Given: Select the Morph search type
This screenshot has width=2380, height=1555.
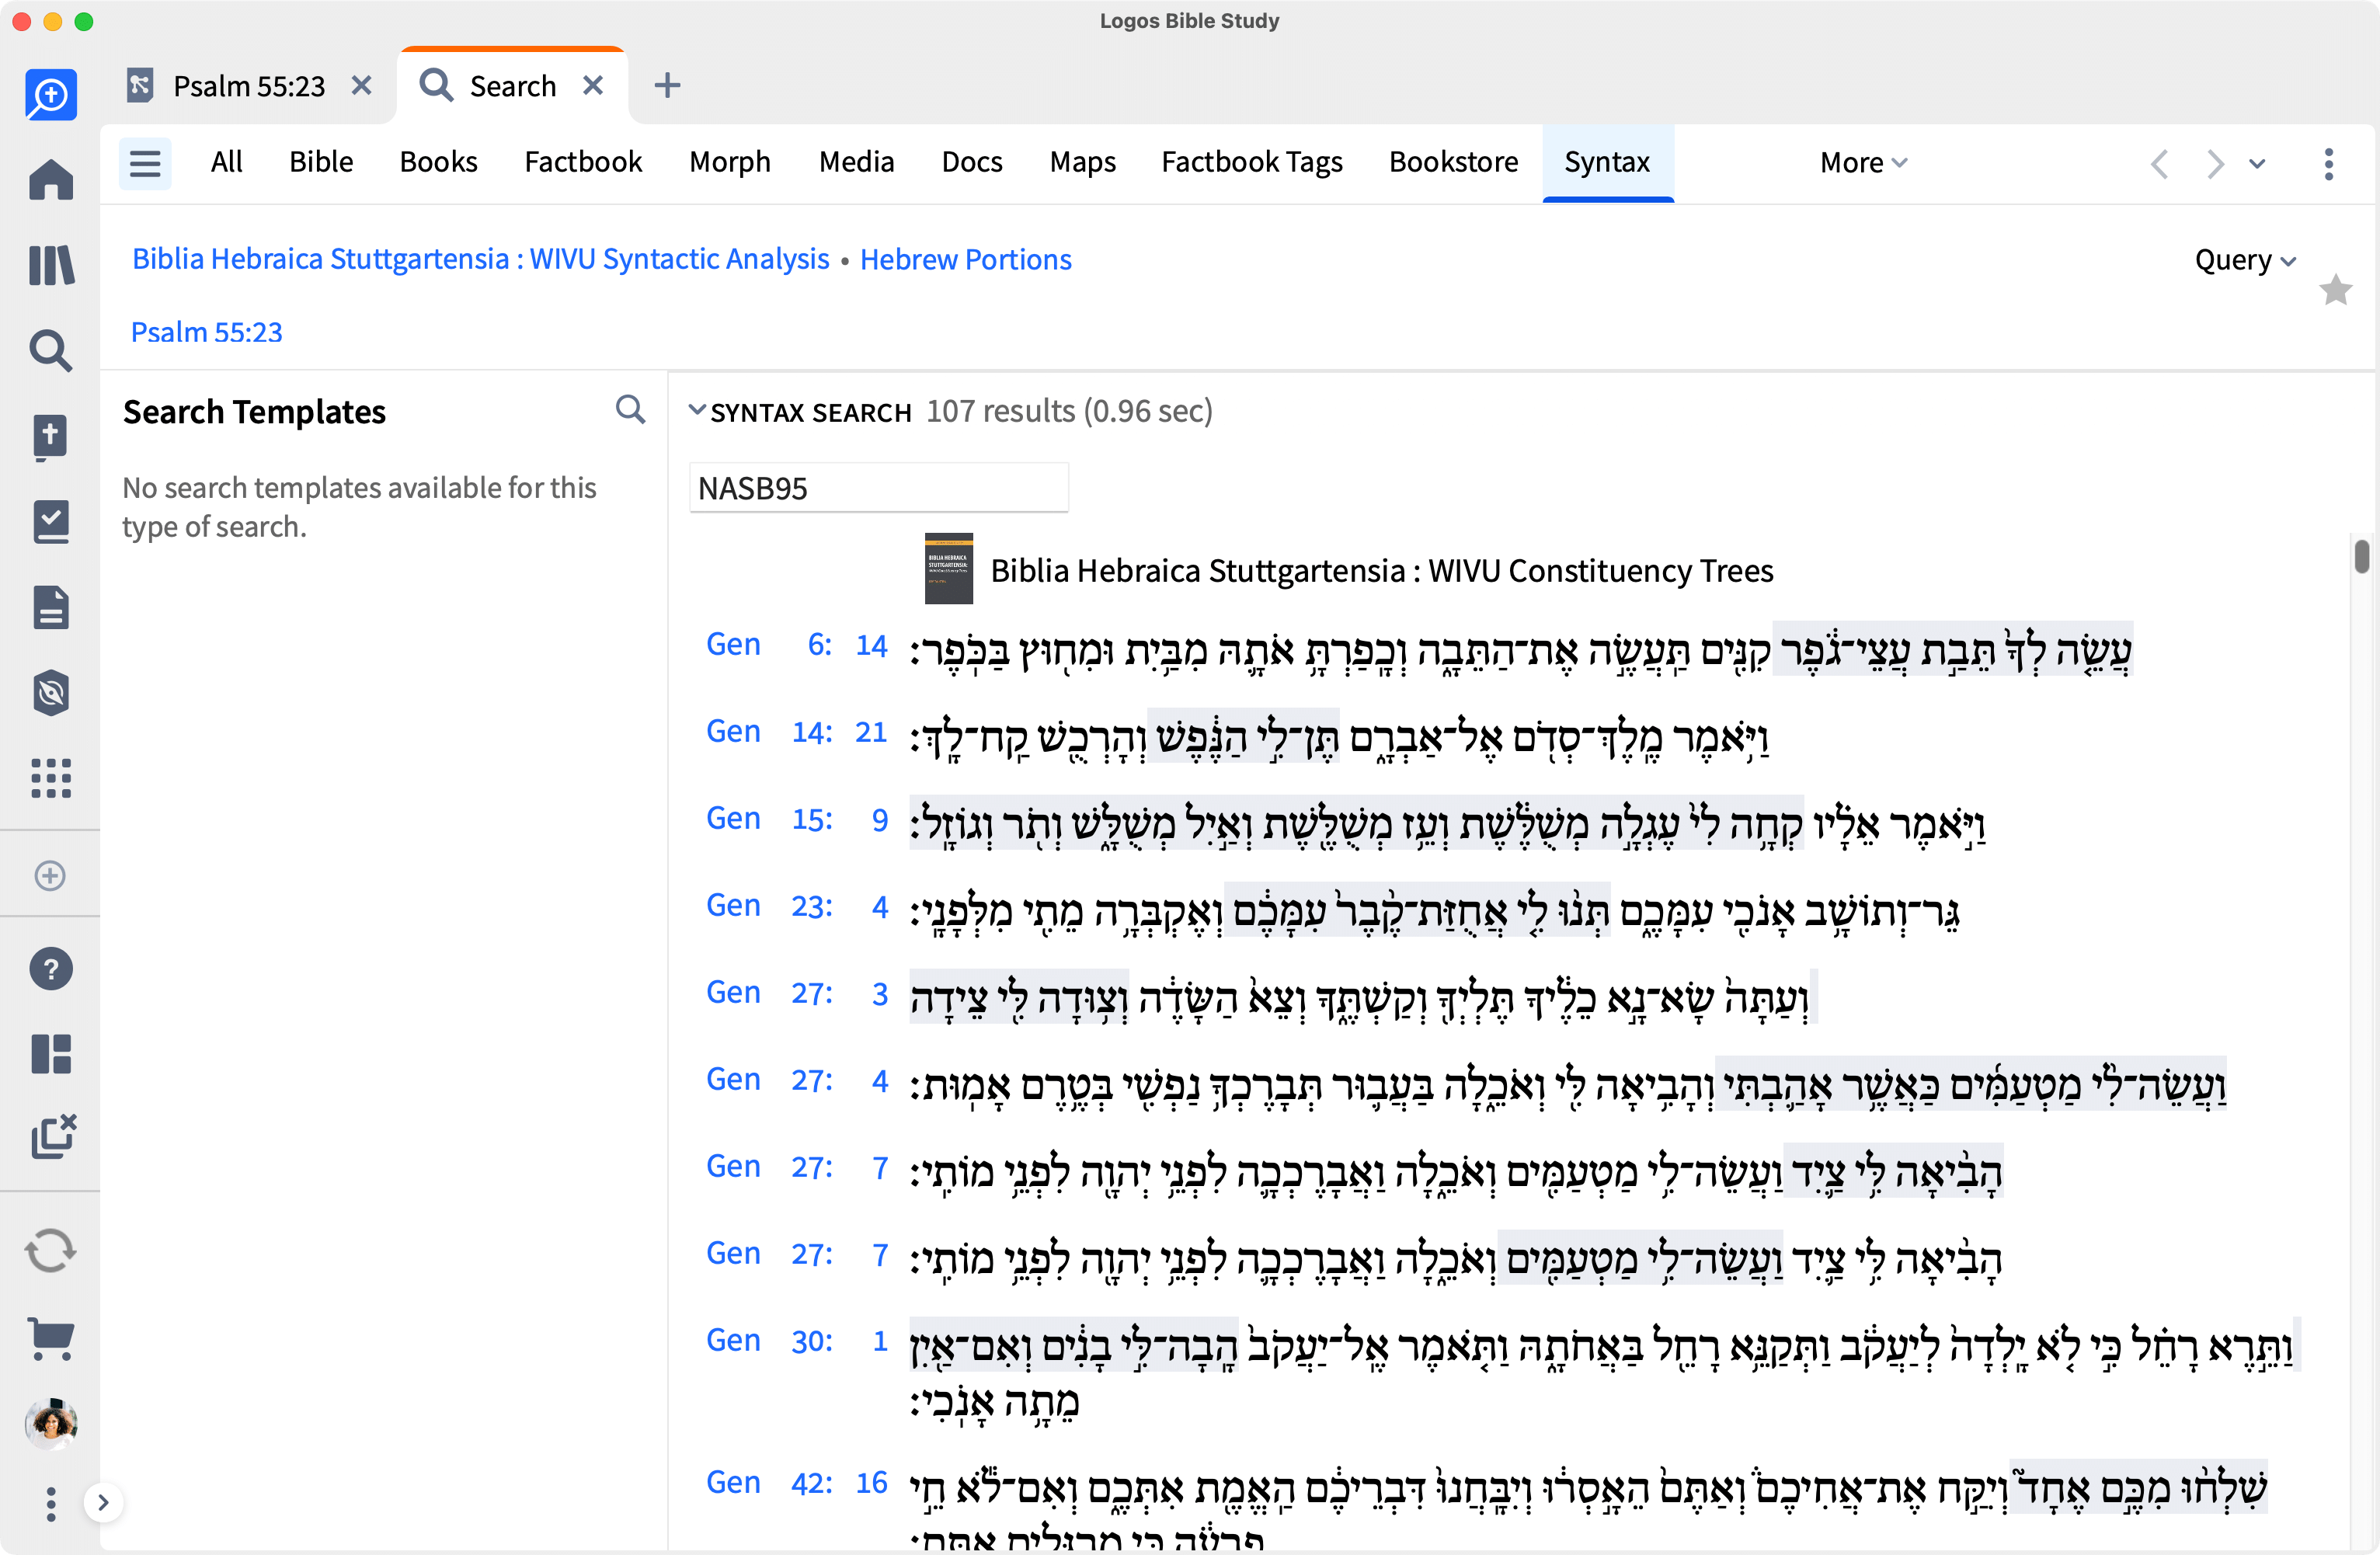Looking at the screenshot, I should pyautogui.click(x=730, y=162).
